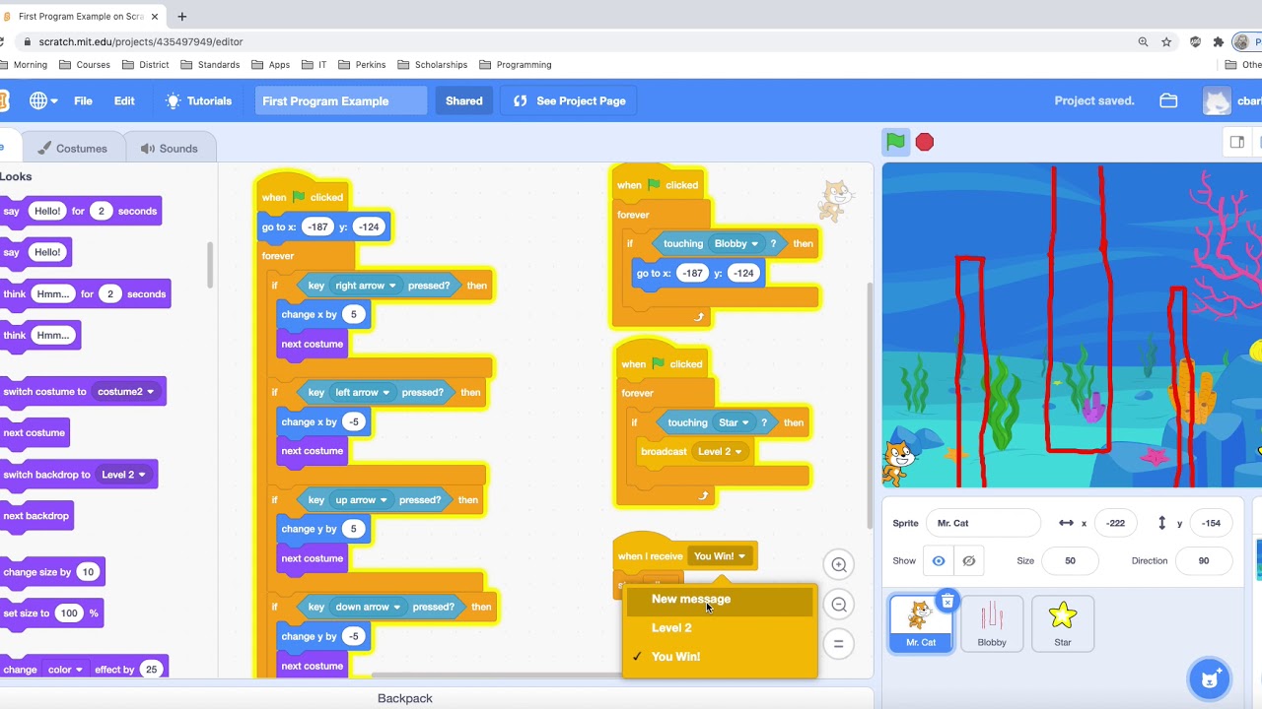
Task: Open the Costumes tab
Action: coord(72,148)
